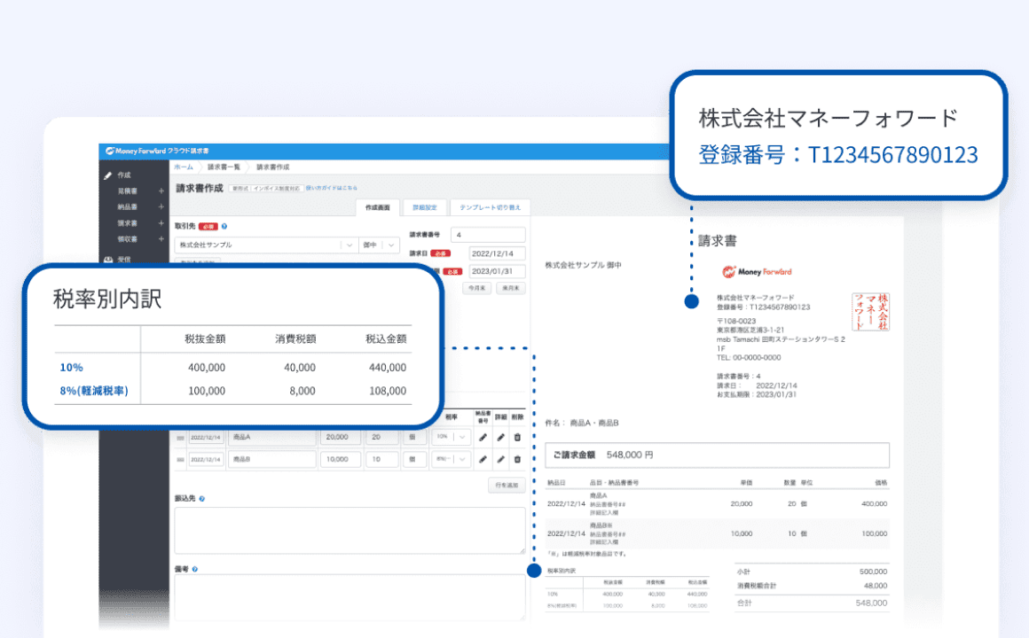Click the date field of the 商品A row
Image resolution: width=1029 pixels, height=638 pixels.
tap(206, 438)
